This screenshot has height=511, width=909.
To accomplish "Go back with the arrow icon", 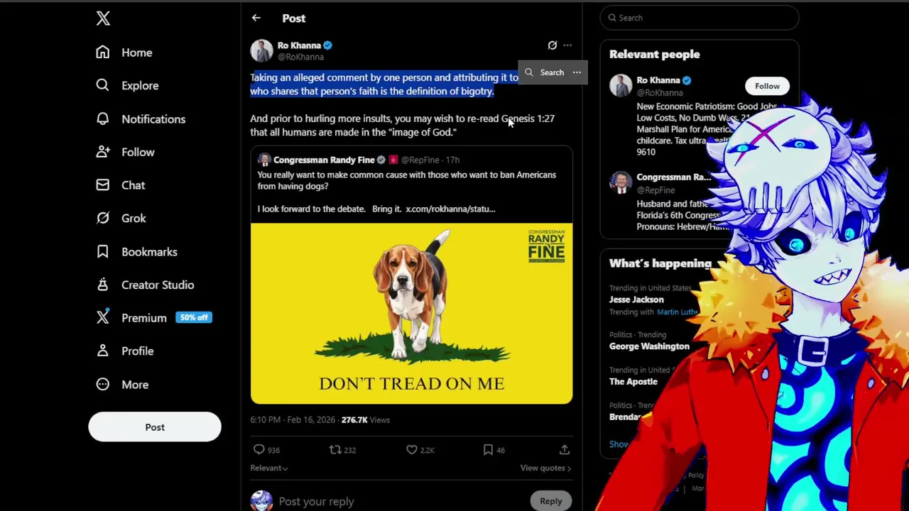I will coord(256,18).
